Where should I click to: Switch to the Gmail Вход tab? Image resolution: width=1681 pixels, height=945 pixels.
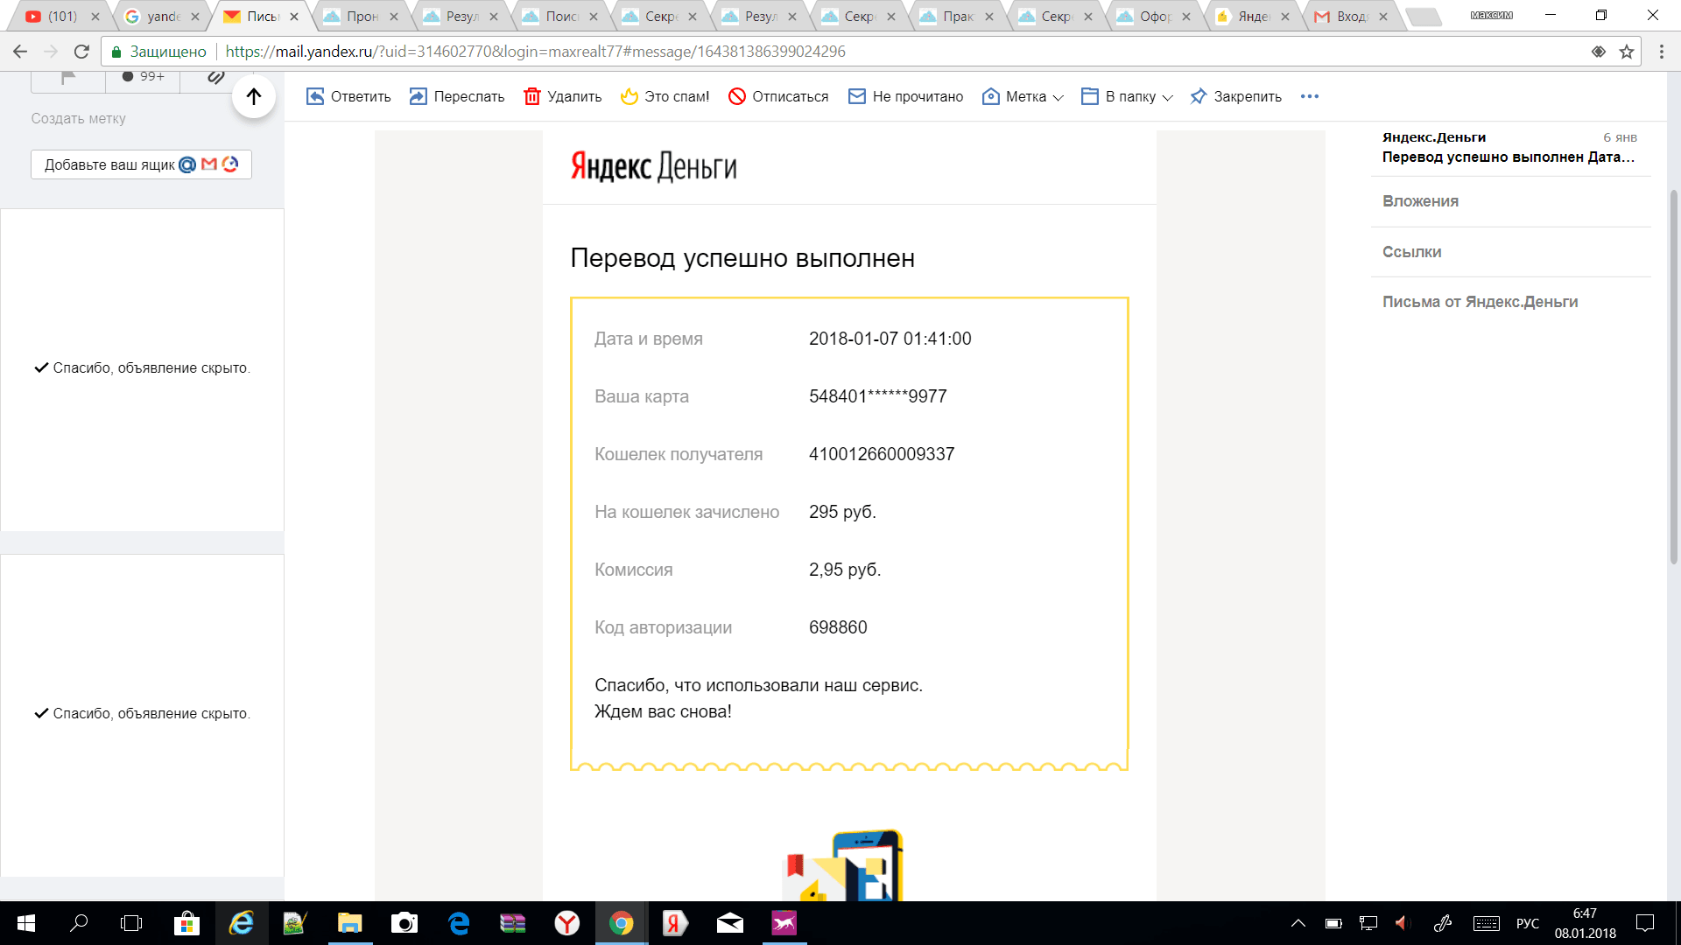(x=1354, y=17)
